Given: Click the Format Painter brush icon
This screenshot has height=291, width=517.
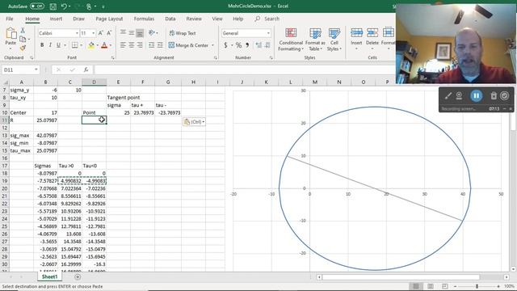Looking at the screenshot, I should (23, 48).
